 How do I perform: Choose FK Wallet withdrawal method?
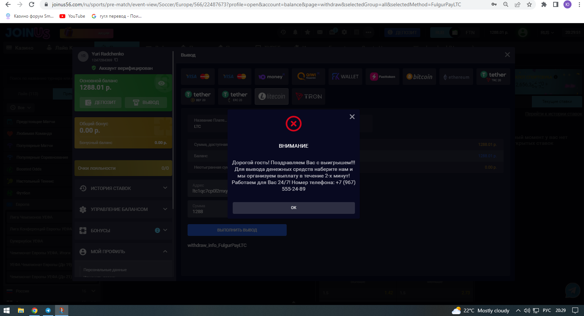[345, 76]
